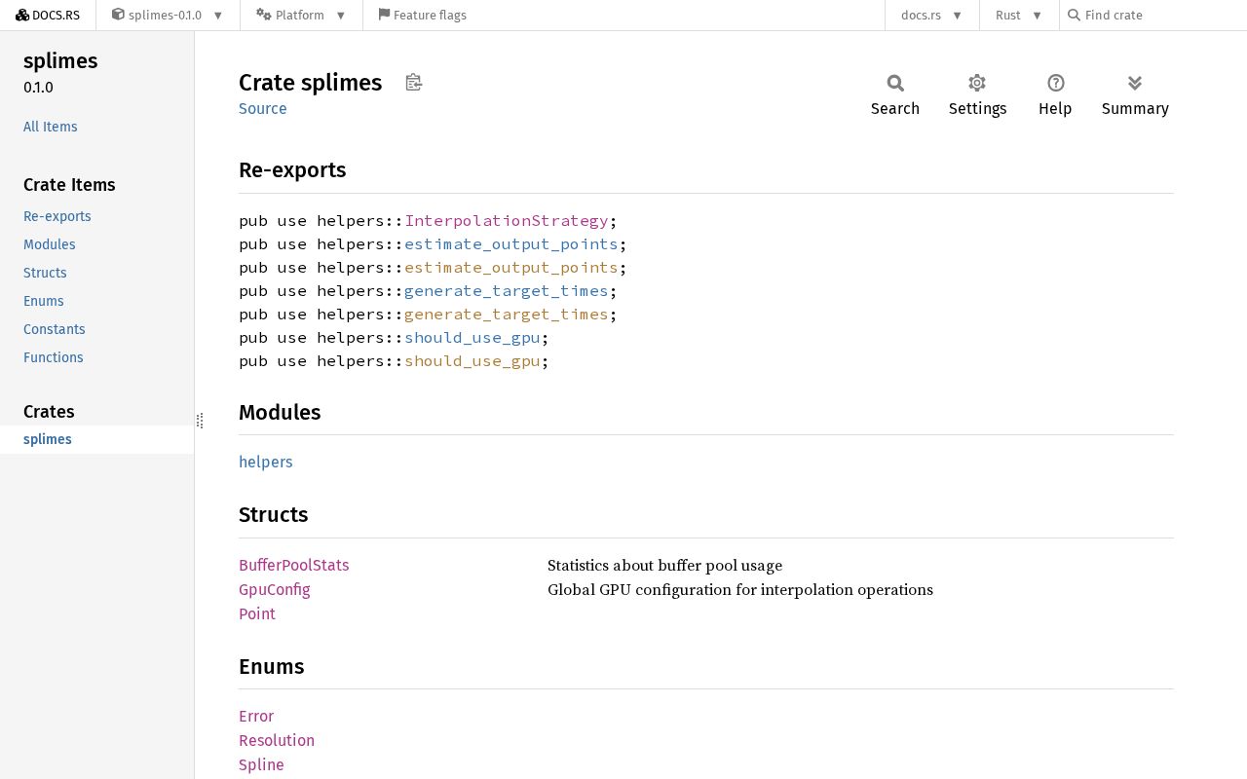Expand docs.rs dropdown menu
This screenshot has height=779, width=1247.
coord(931,15)
